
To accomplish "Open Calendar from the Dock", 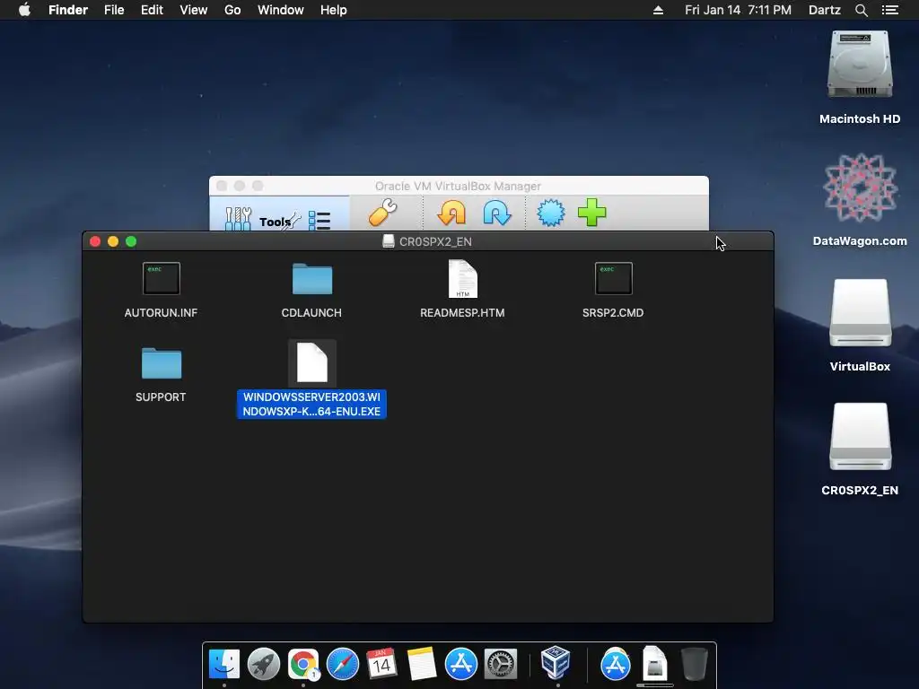I will pyautogui.click(x=381, y=665).
